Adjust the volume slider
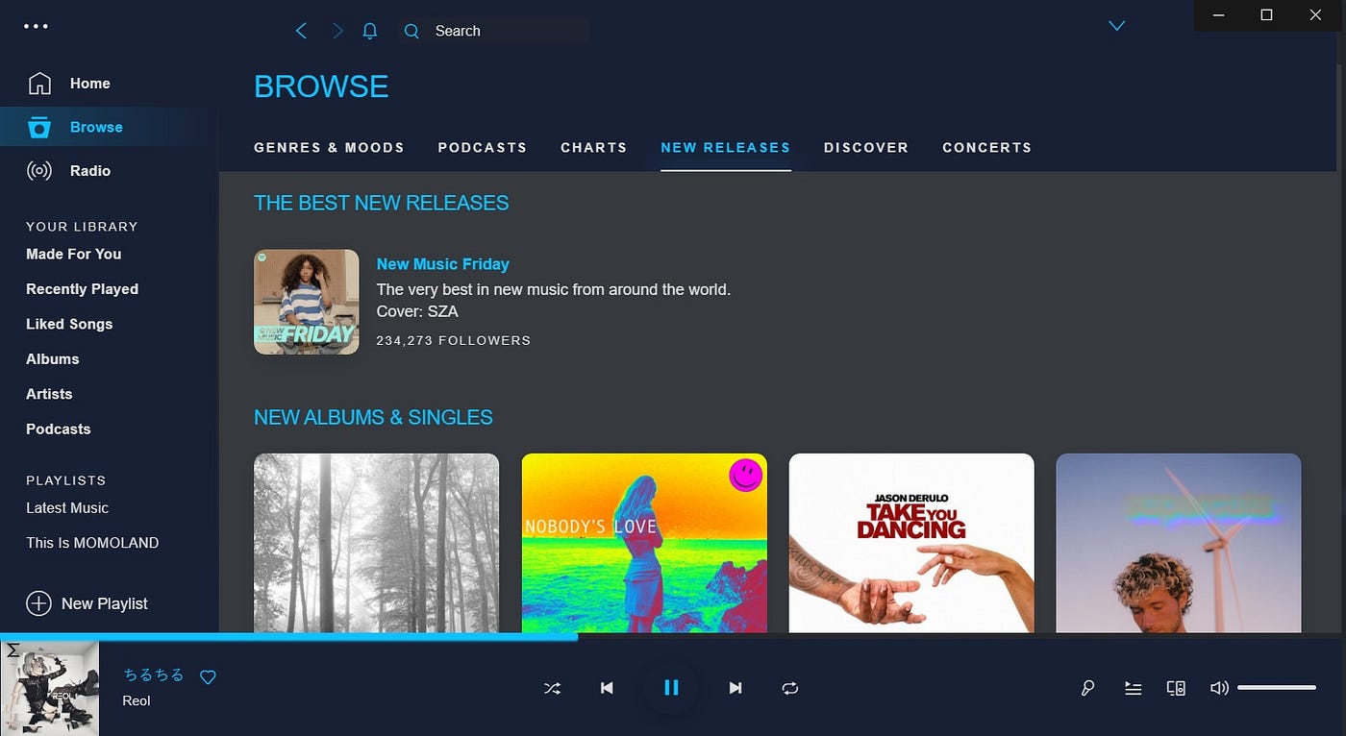The image size is (1346, 736). (x=1277, y=688)
